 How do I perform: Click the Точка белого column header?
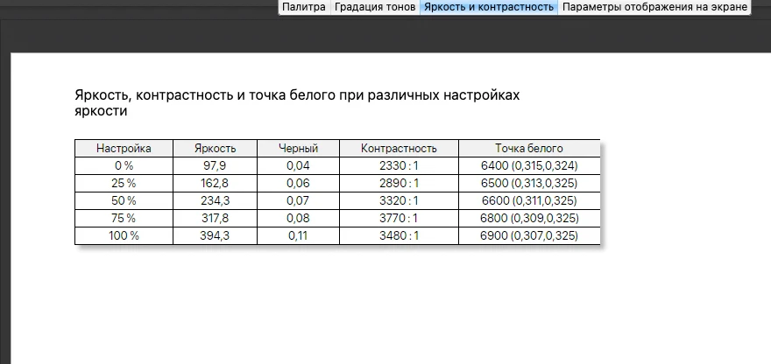tap(529, 149)
